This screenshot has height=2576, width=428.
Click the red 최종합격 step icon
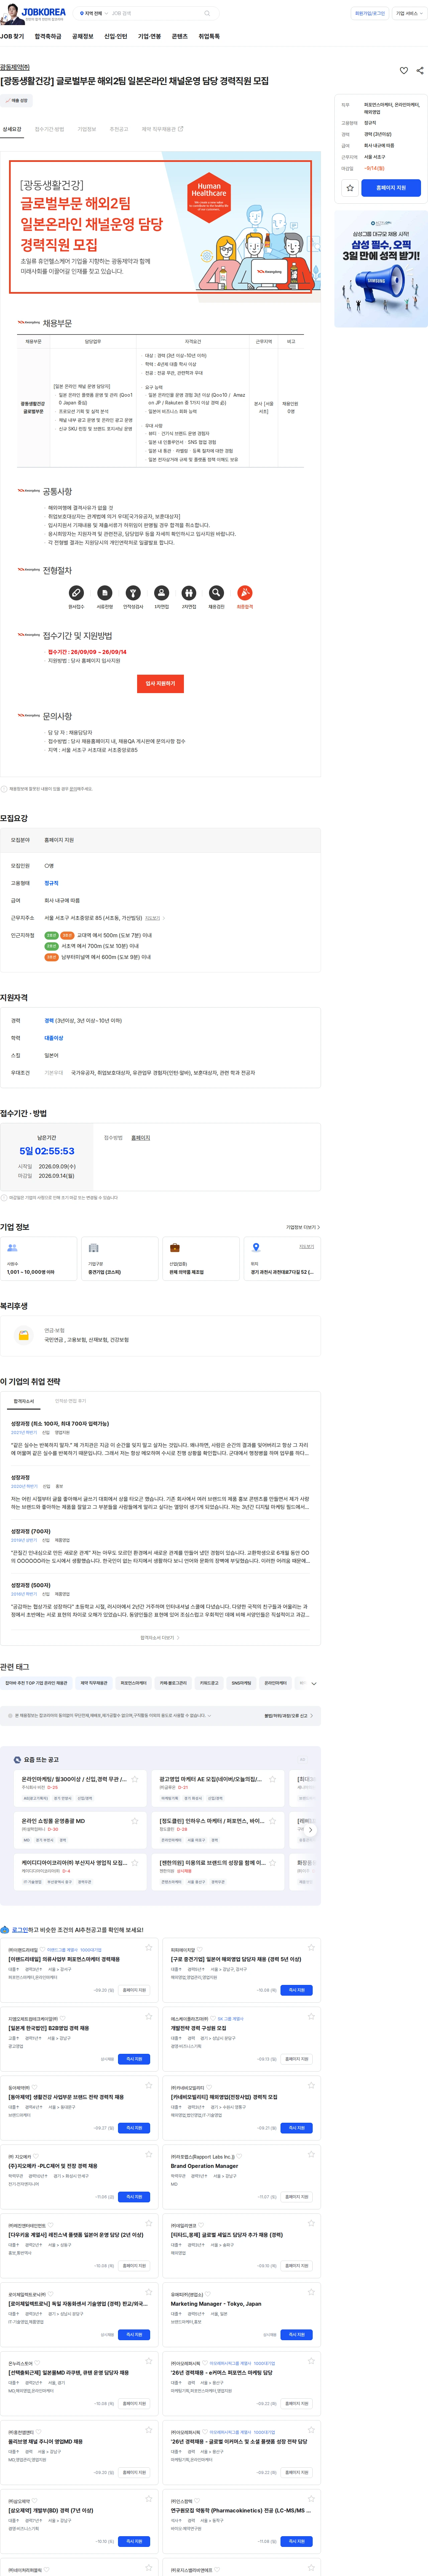tap(245, 593)
